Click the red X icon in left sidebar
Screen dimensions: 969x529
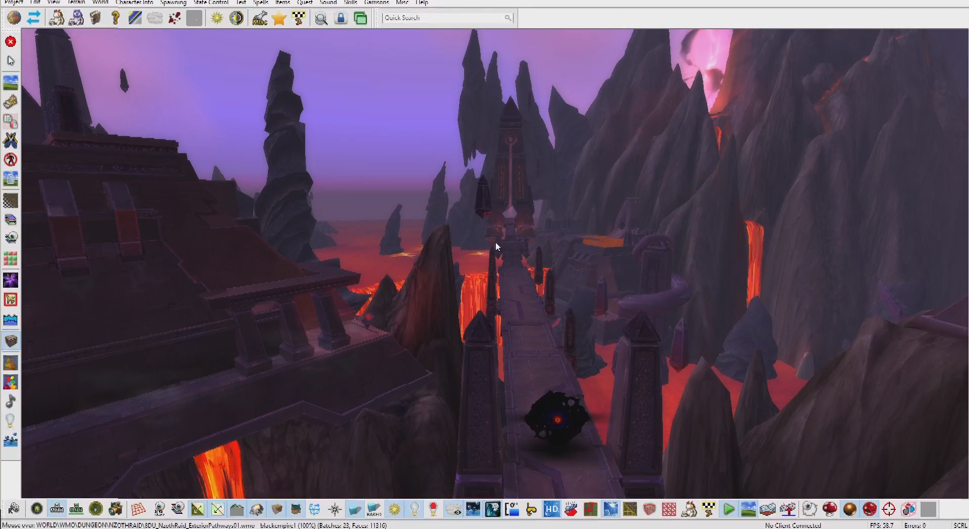(11, 41)
